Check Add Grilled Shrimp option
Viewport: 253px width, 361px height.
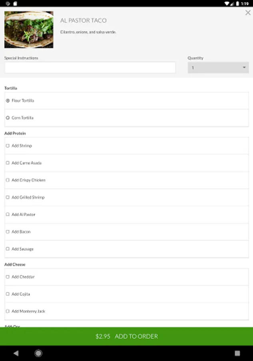pos(8,197)
